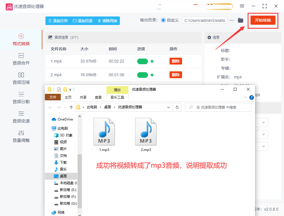This screenshot has width=284, height=216.
Task: Expand the Explorer ribbon chevron
Action: click(x=245, y=97)
